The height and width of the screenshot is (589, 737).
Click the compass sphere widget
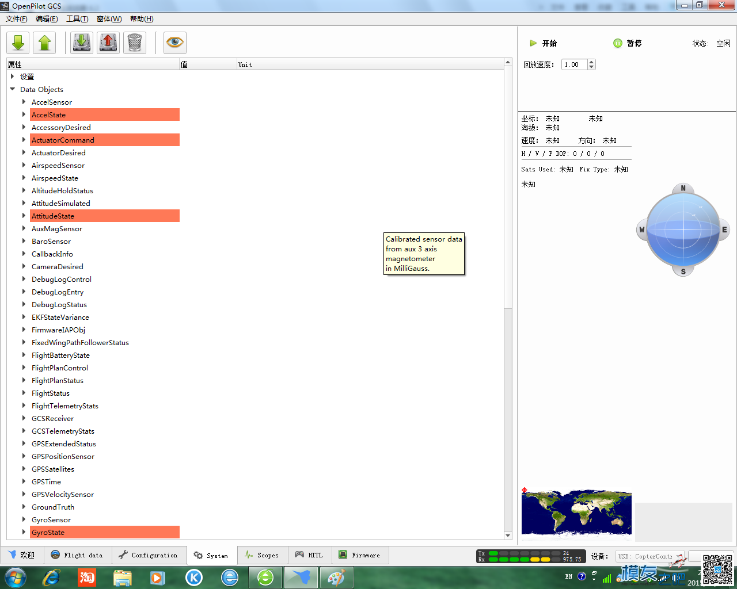(683, 230)
